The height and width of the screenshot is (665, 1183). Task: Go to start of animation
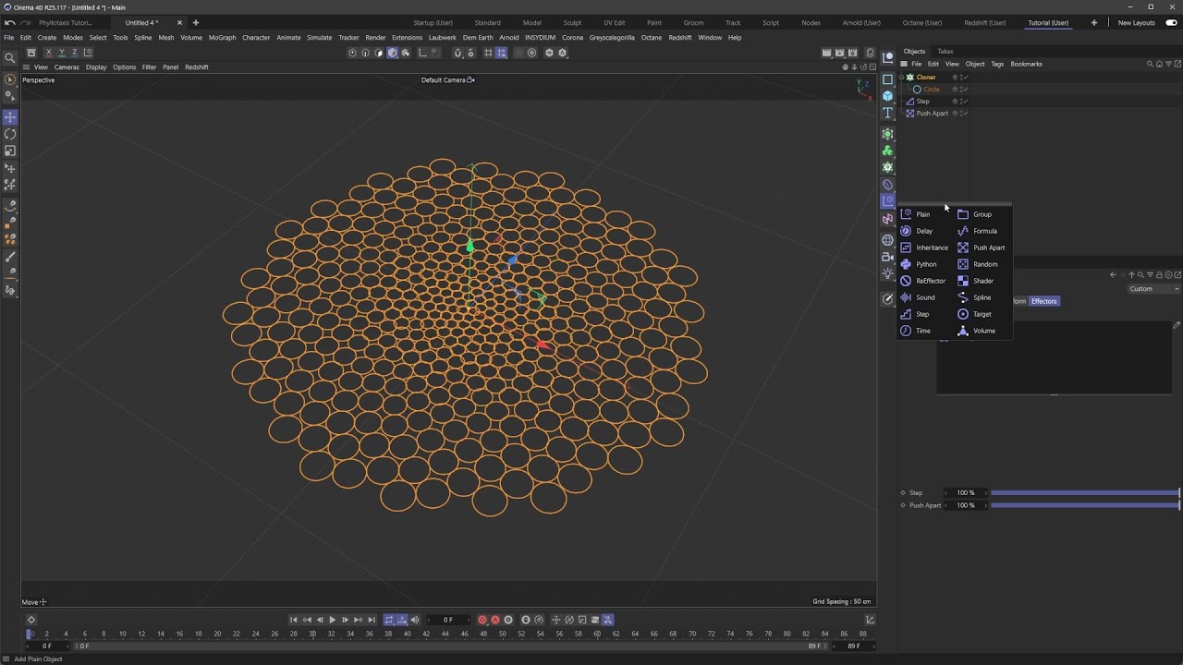(294, 620)
